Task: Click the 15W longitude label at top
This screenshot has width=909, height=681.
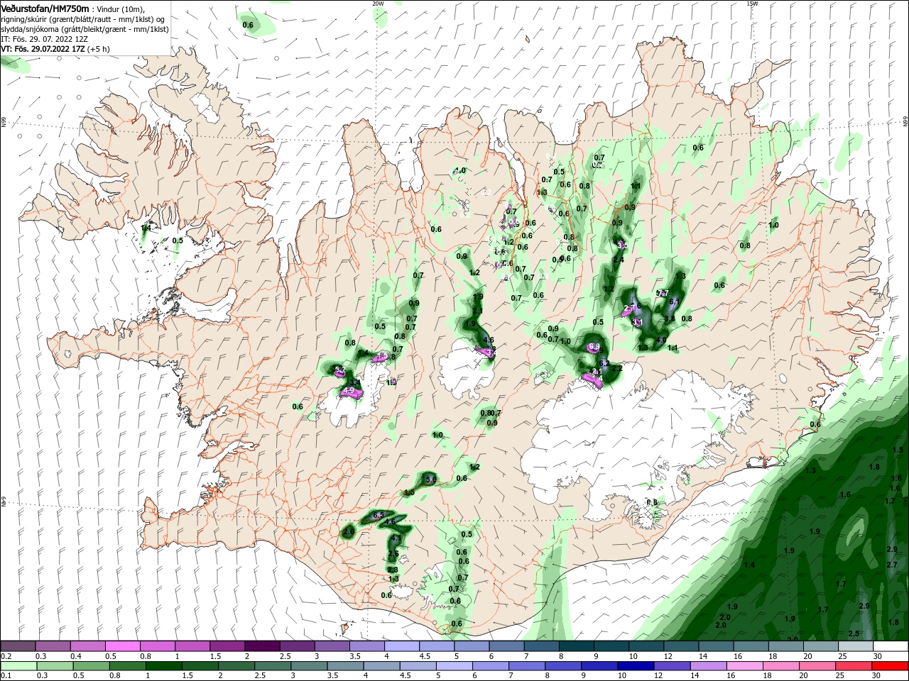Action: [x=752, y=4]
